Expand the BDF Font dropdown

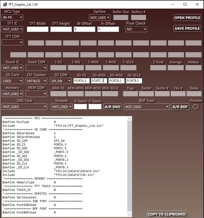tap(146, 107)
